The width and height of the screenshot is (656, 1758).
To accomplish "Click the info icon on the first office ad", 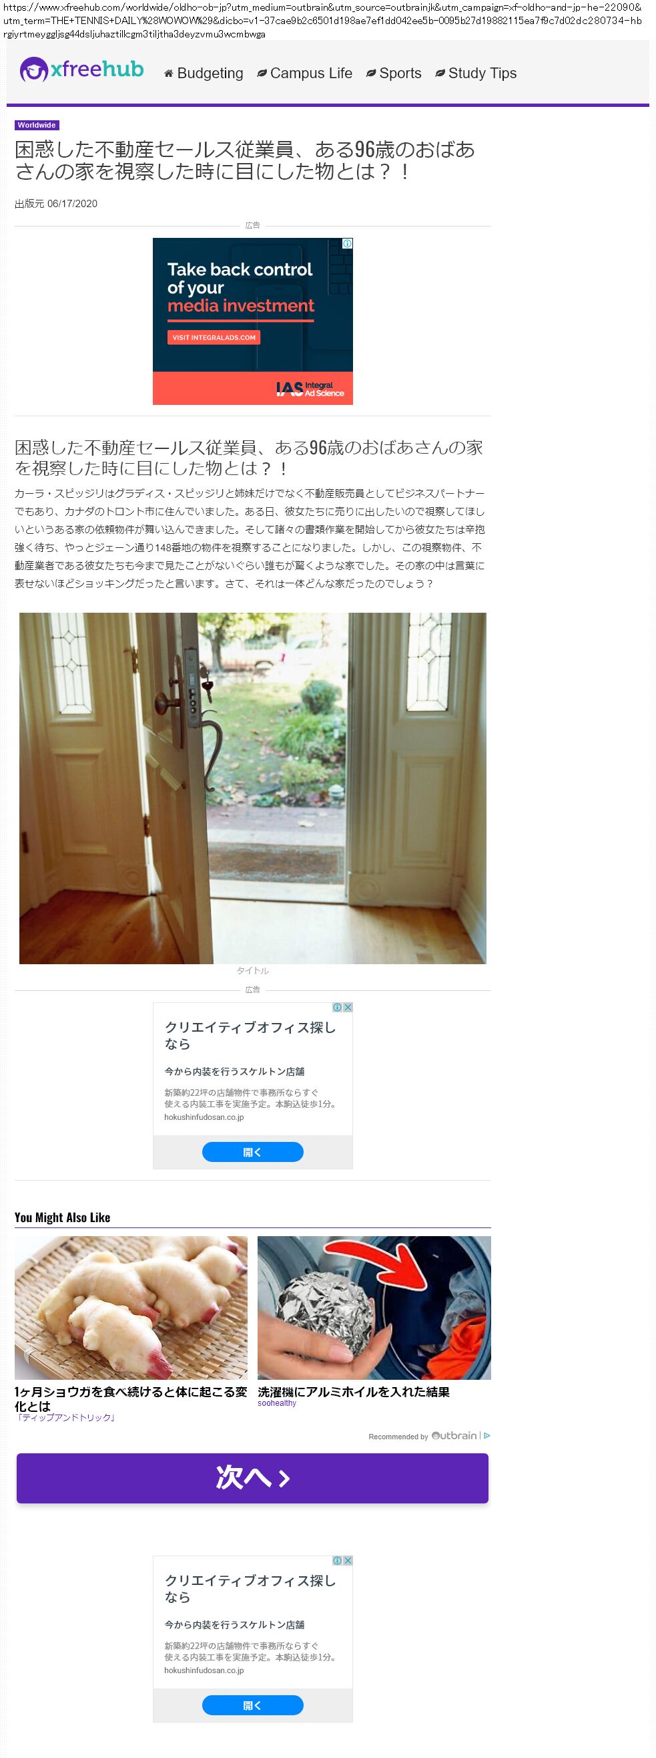I will pyautogui.click(x=337, y=1008).
